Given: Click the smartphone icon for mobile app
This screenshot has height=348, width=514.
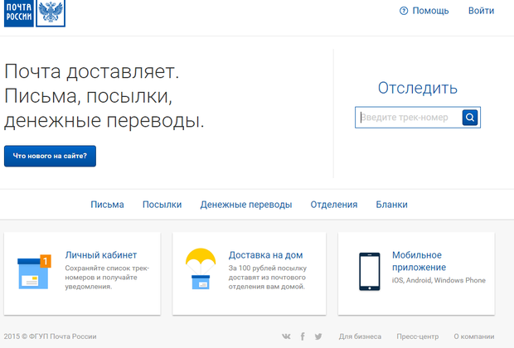Looking at the screenshot, I should [369, 271].
